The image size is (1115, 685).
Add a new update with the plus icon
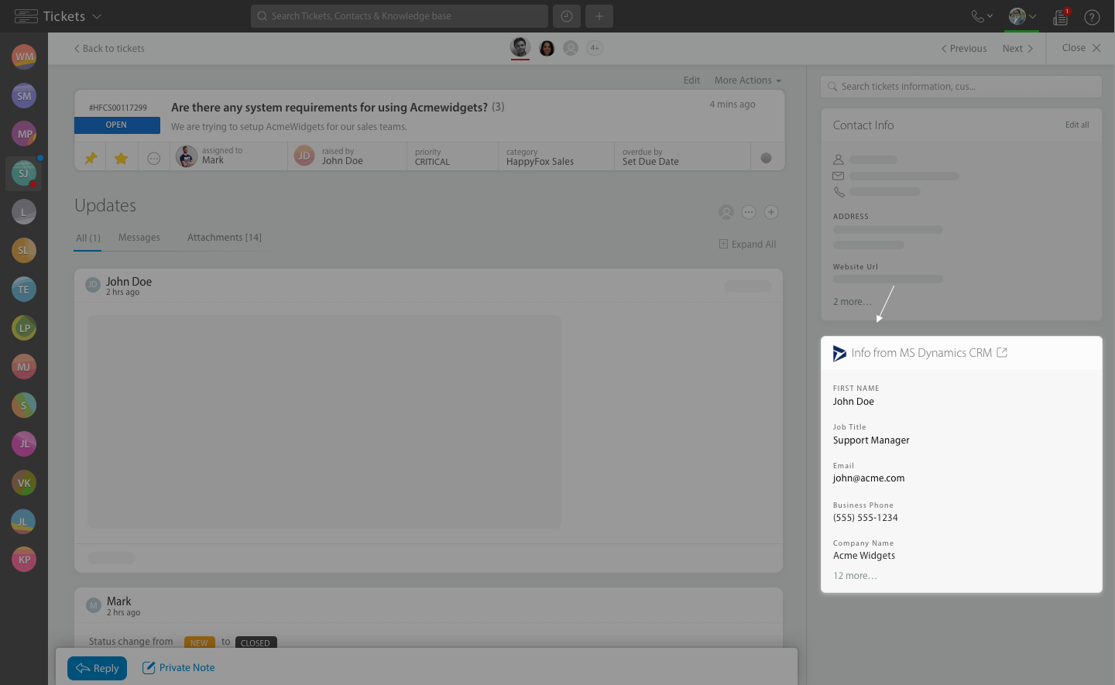(770, 211)
